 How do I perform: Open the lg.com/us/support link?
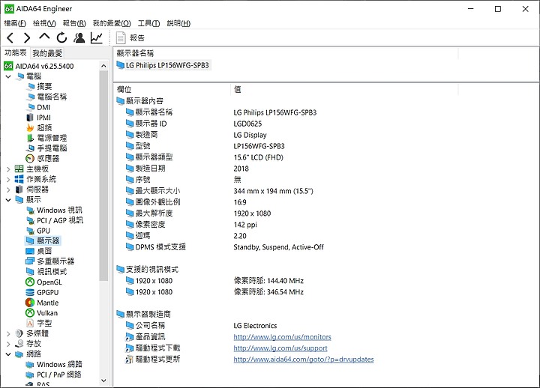280,348
